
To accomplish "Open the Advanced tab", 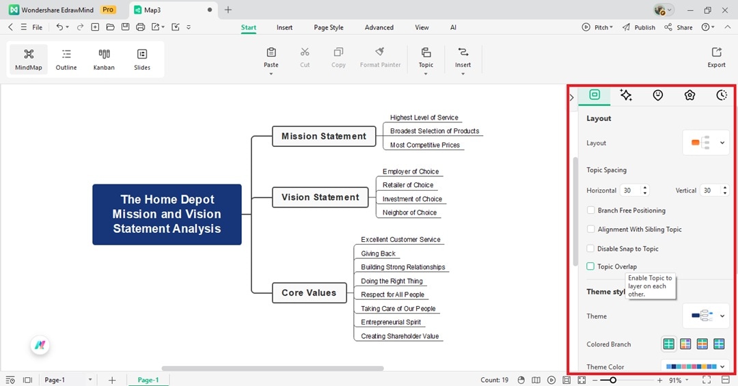I will pyautogui.click(x=379, y=27).
